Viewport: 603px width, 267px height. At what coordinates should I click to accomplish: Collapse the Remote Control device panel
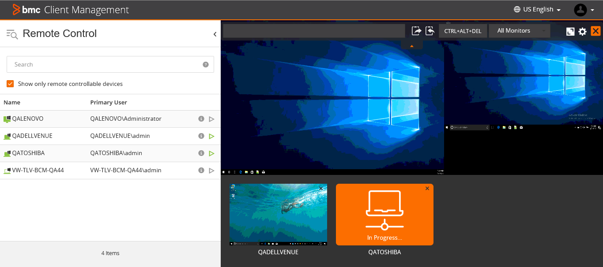(x=215, y=34)
